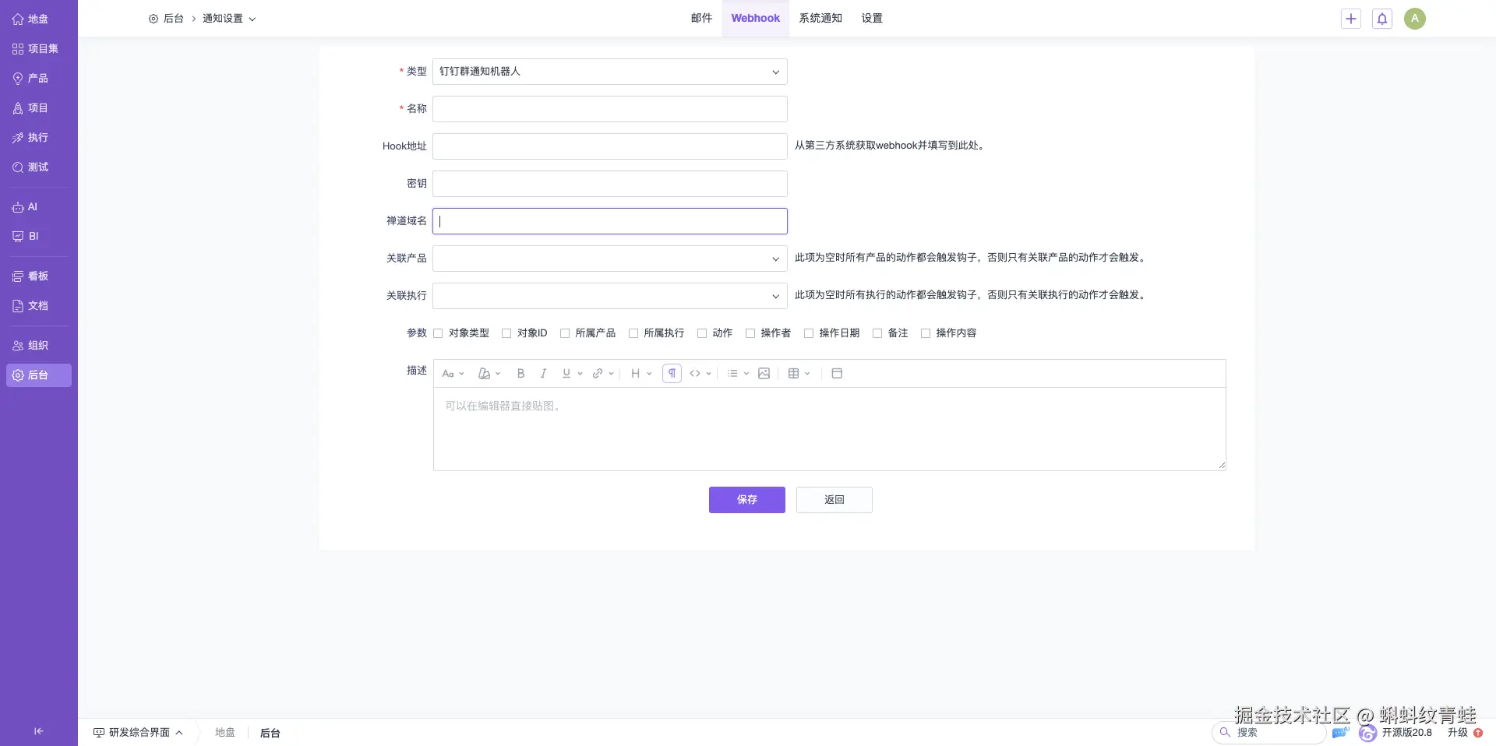Click the 后台 breadcrumb link in the header
This screenshot has width=1496, height=746.
(x=167, y=19)
